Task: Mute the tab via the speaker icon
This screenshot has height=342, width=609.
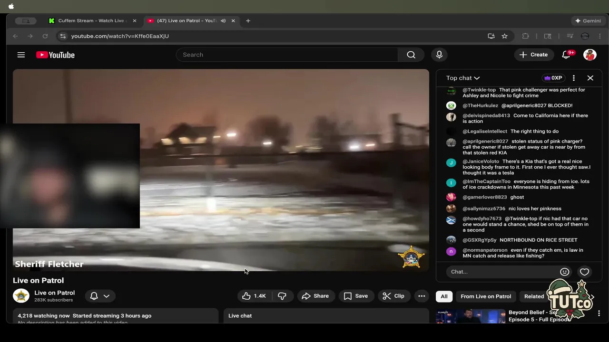Action: (x=223, y=21)
